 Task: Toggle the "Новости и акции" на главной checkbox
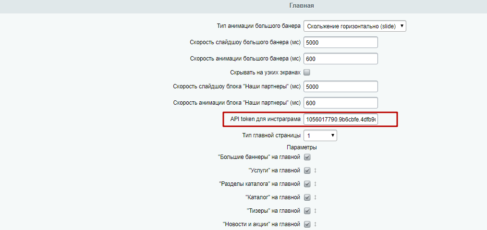(x=307, y=224)
